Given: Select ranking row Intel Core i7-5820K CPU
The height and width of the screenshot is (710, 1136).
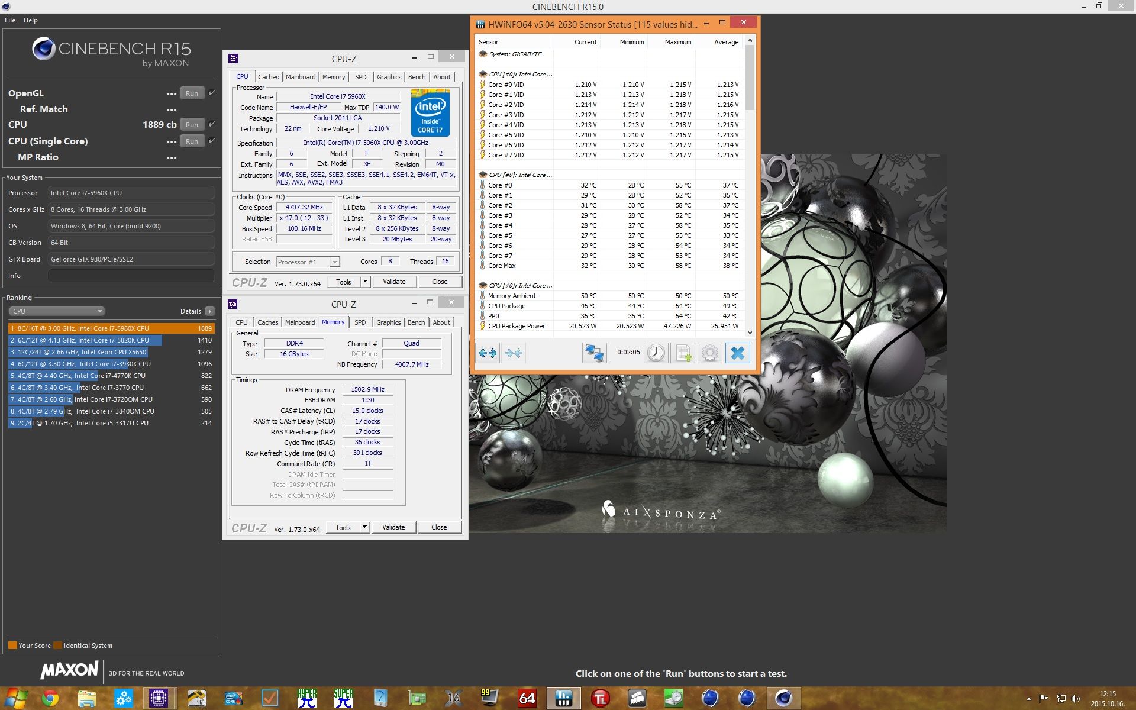Looking at the screenshot, I should point(111,340).
